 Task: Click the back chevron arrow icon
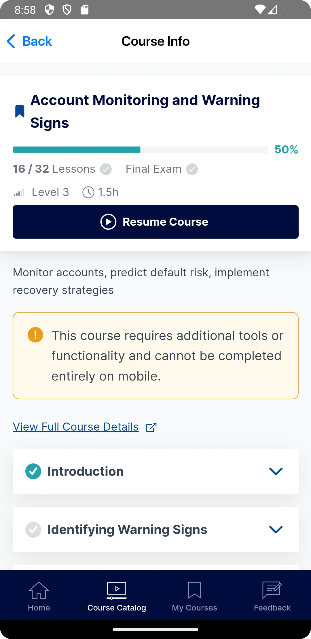pos(11,41)
